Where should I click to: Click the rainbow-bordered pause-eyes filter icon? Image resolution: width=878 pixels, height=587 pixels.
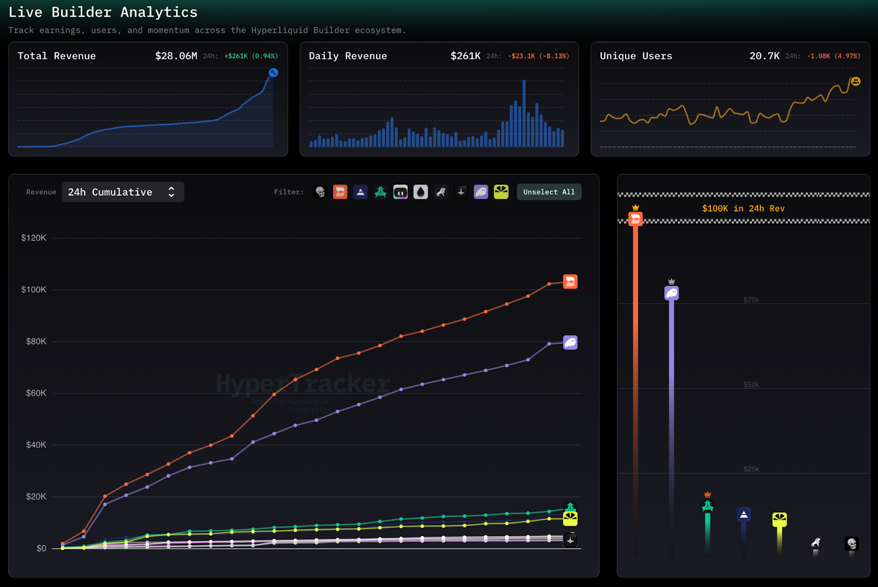[401, 192]
